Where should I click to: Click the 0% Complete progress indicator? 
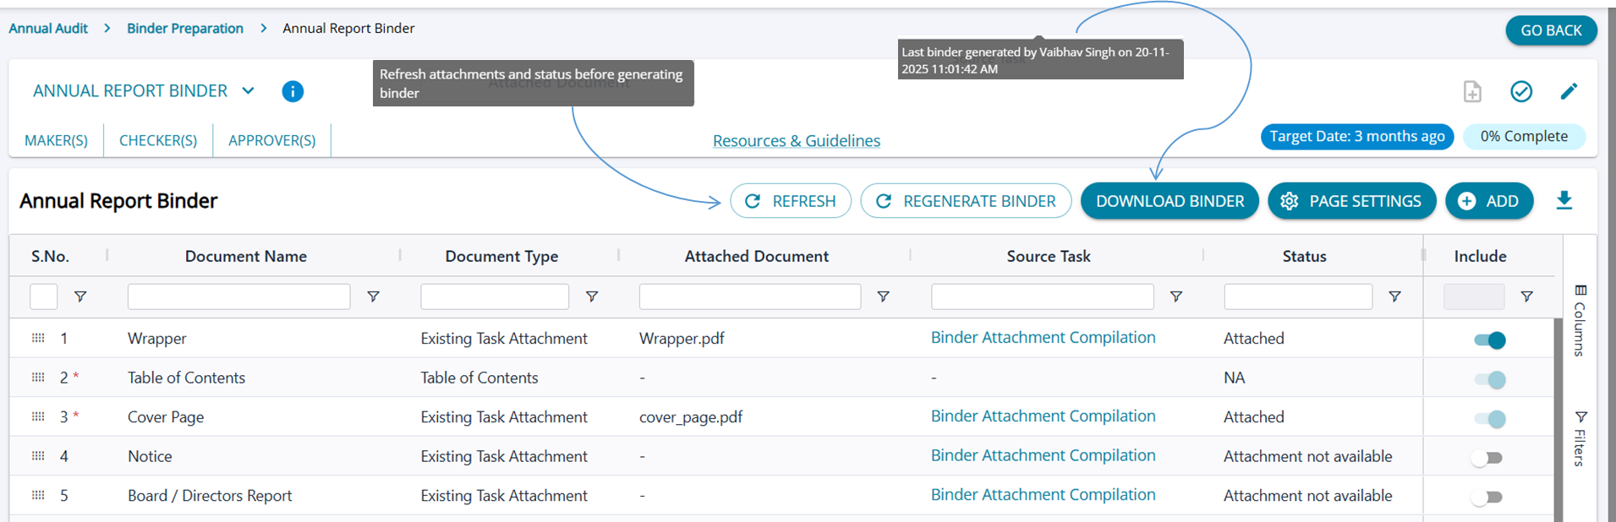(1523, 136)
